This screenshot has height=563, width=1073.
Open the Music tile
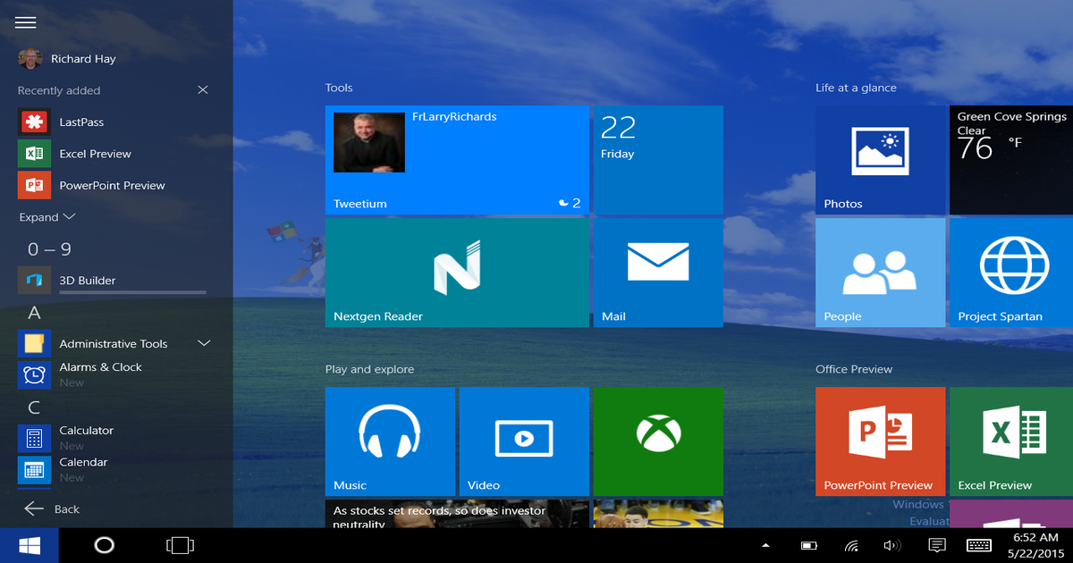coord(390,440)
